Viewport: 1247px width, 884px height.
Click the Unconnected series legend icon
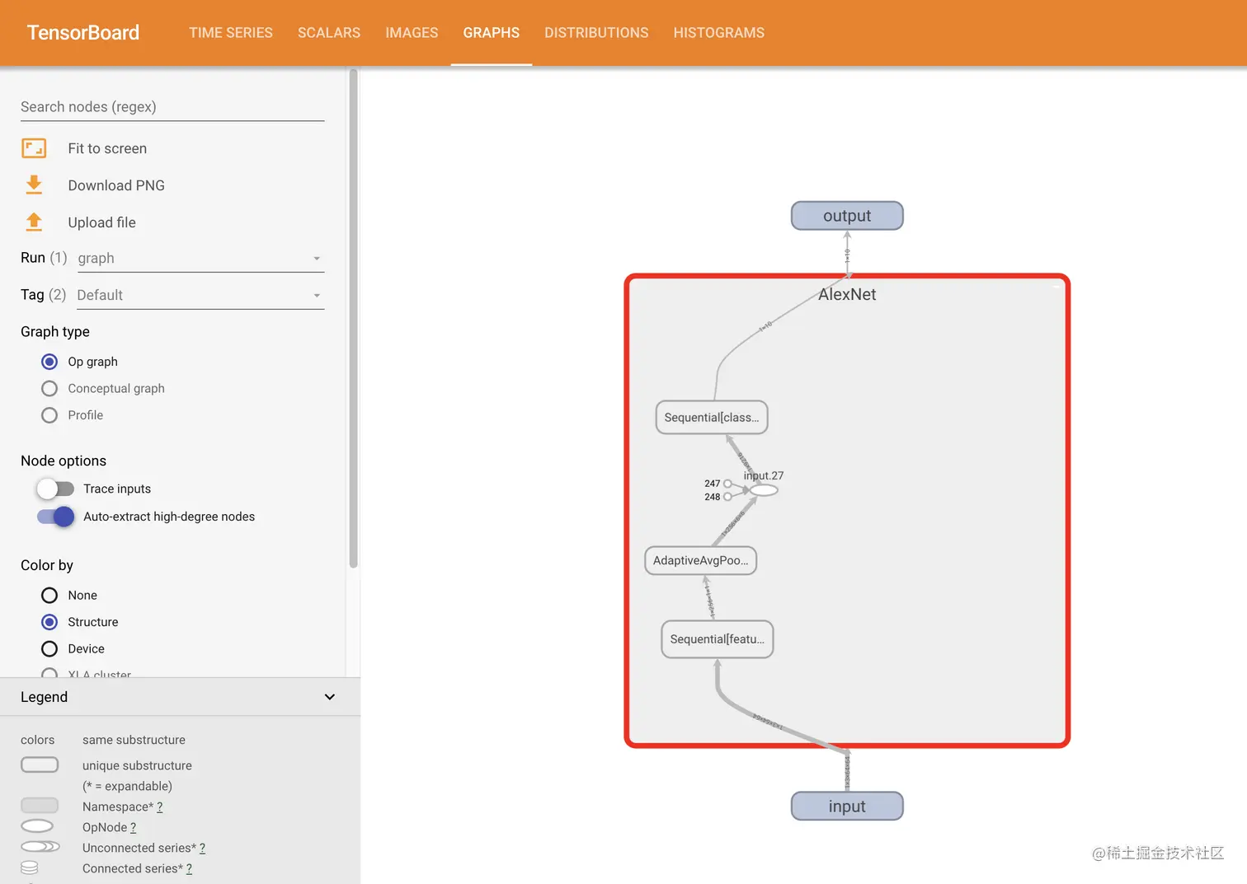point(40,847)
